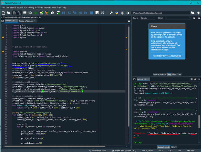Expand the working directory path dropdown

189,13
